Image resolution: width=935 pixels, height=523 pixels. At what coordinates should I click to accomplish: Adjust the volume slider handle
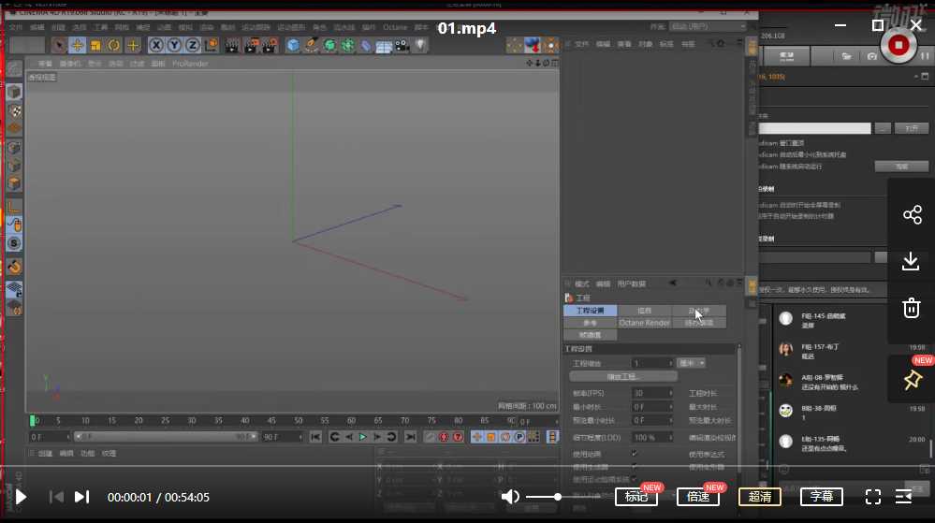(x=558, y=497)
